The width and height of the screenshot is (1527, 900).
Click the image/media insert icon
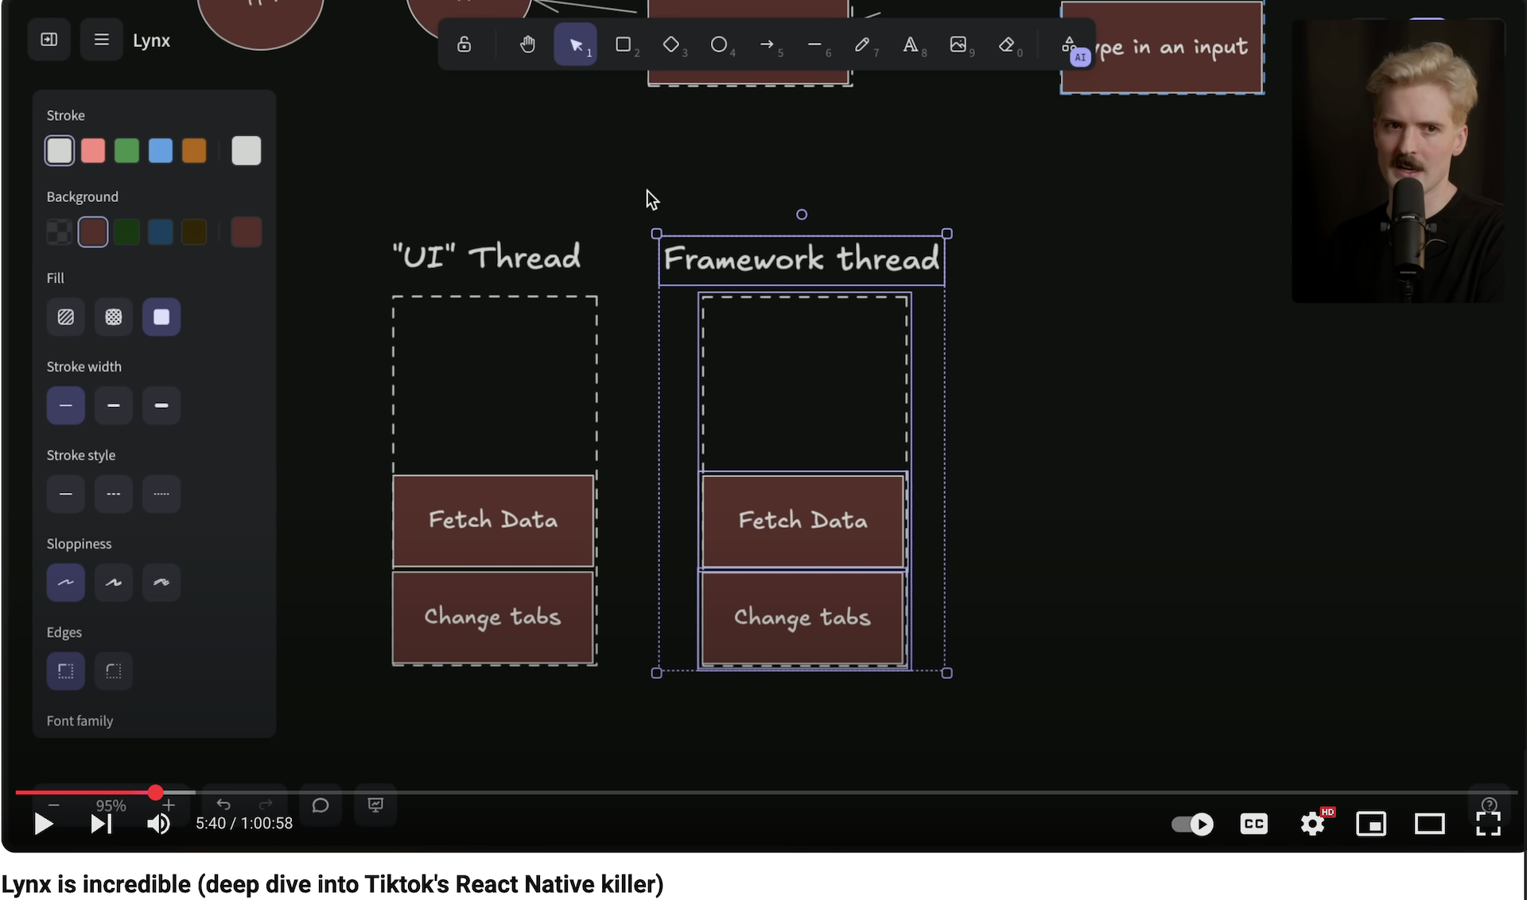coord(957,44)
